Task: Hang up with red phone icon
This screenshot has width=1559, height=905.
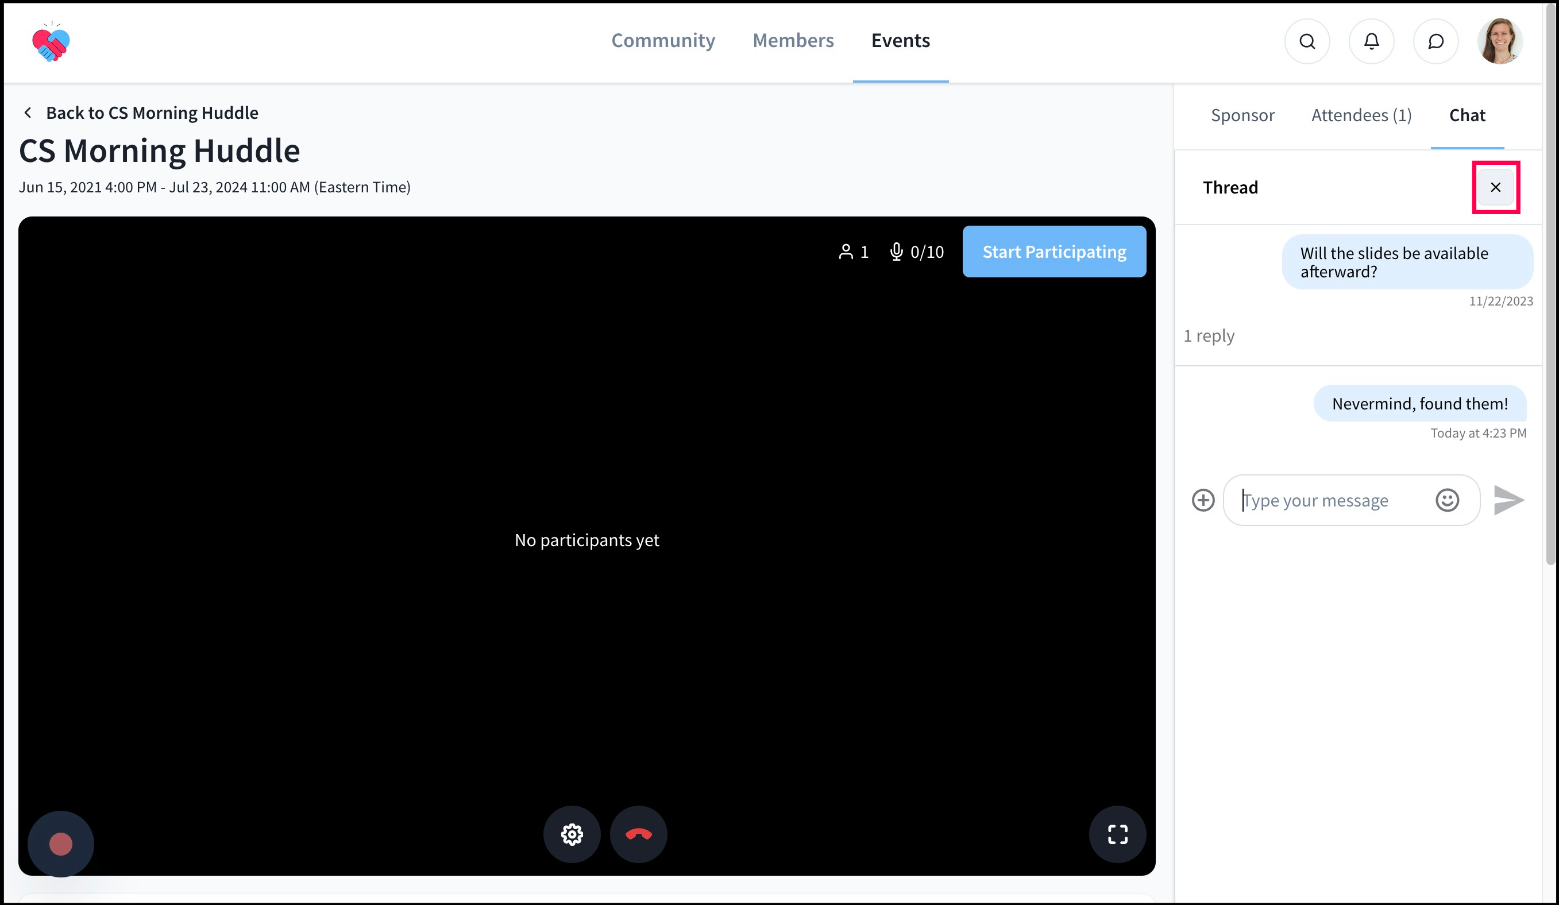Action: (x=638, y=834)
